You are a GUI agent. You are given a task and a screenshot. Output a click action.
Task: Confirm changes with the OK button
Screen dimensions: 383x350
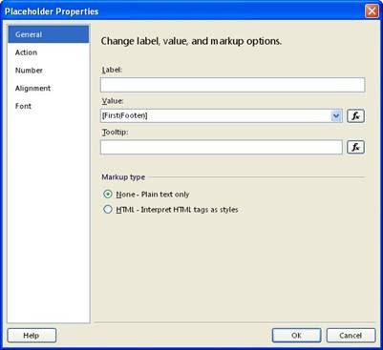[x=296, y=336]
